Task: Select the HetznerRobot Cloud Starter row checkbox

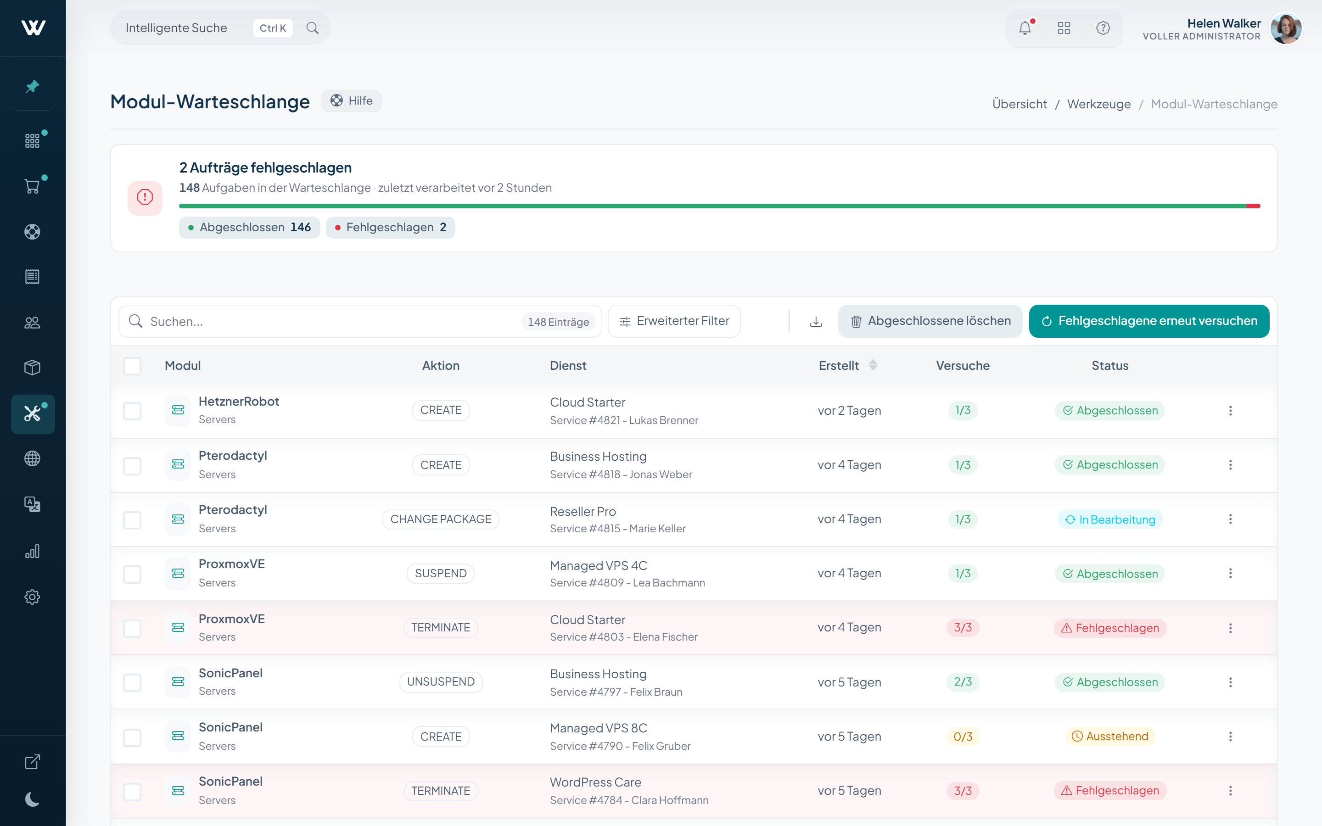Action: (x=132, y=411)
